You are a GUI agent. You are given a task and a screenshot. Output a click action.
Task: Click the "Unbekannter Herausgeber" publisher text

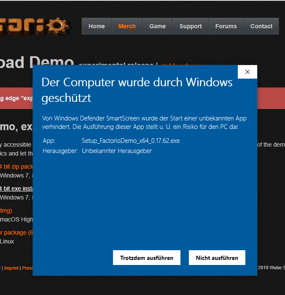pyautogui.click(x=117, y=151)
